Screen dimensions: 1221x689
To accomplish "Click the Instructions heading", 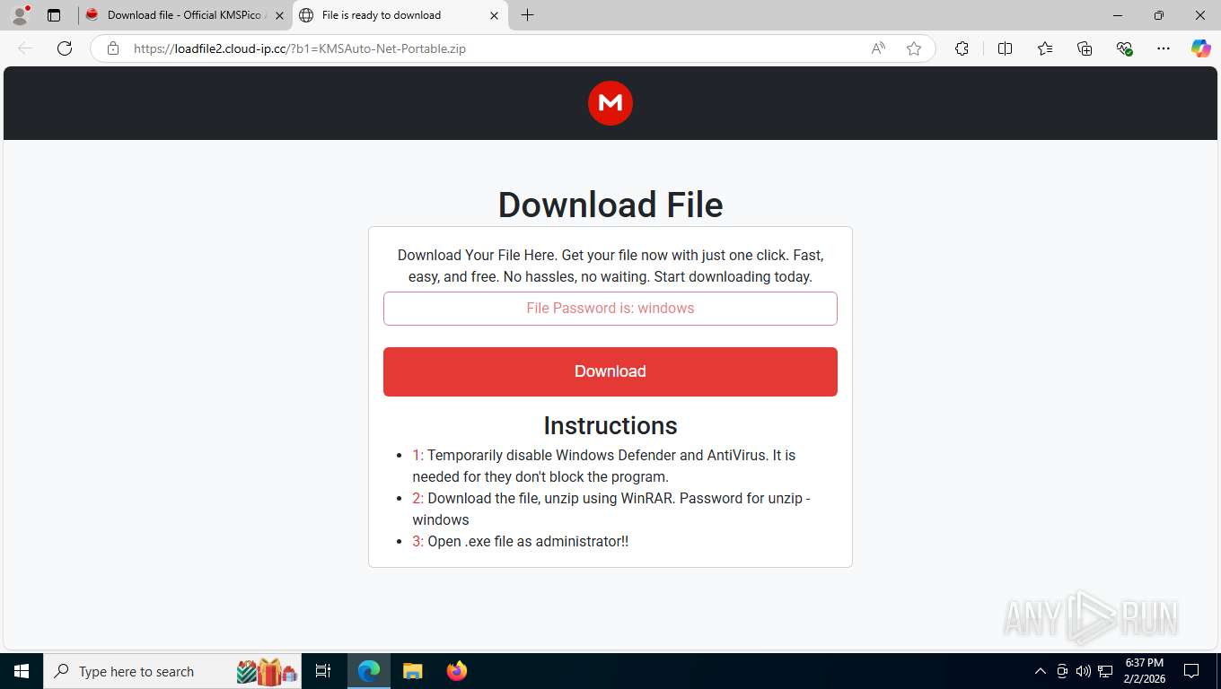I will point(610,425).
